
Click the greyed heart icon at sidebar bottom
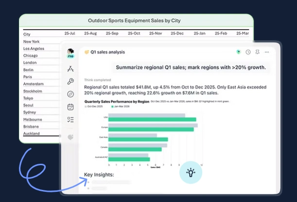click(x=70, y=137)
